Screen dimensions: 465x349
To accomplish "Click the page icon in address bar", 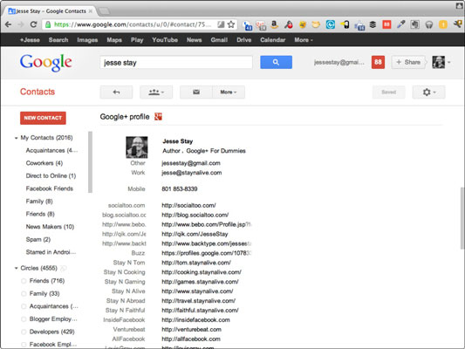I will click(x=221, y=24).
